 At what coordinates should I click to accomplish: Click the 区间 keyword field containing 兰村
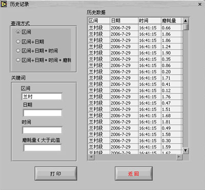click(42, 97)
